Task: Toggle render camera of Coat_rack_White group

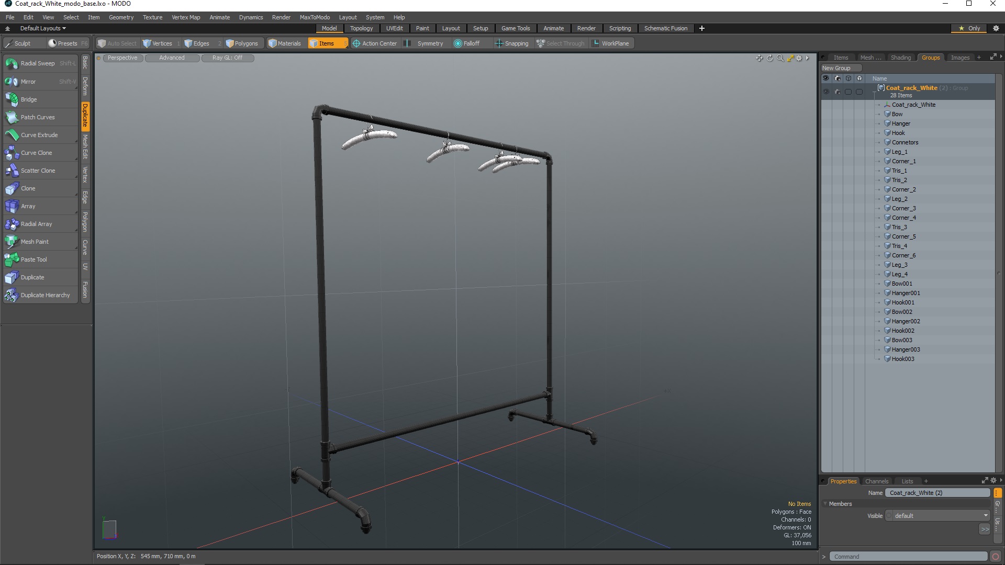Action: [837, 92]
